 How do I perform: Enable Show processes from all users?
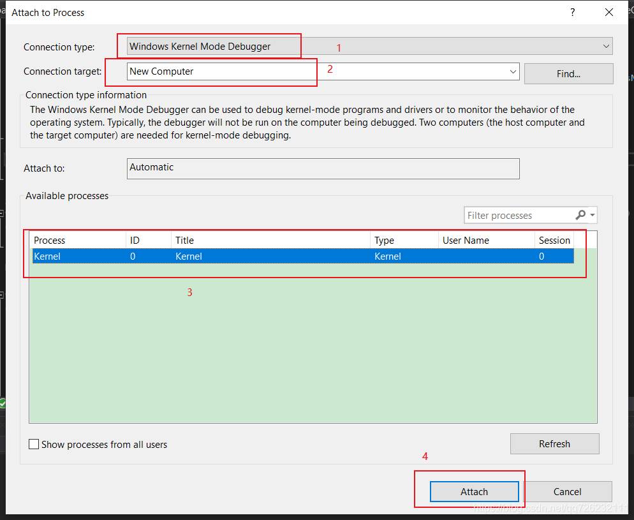pos(34,444)
